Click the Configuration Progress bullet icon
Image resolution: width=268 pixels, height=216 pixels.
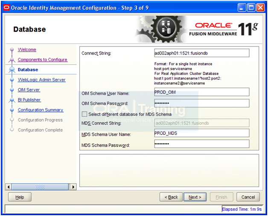12,120
